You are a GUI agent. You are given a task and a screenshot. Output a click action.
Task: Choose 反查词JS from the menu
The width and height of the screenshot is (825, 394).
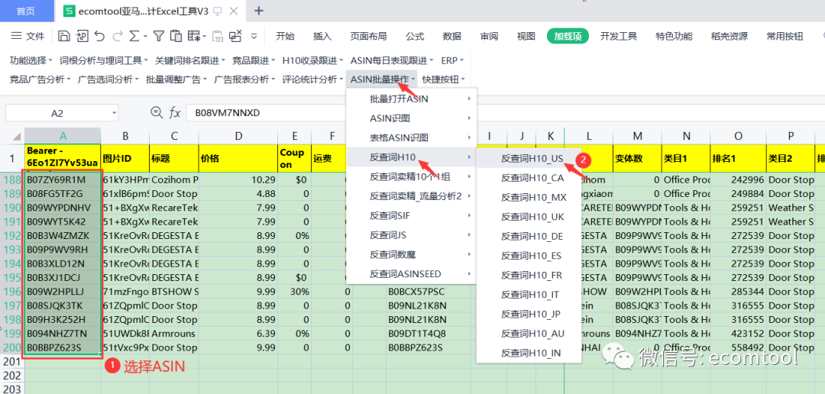click(412, 234)
